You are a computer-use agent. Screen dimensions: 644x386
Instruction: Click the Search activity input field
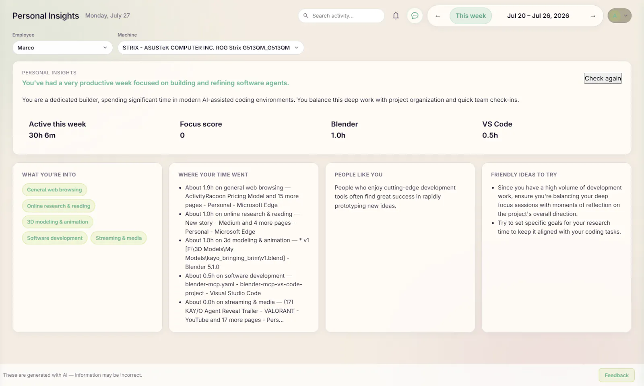click(341, 16)
